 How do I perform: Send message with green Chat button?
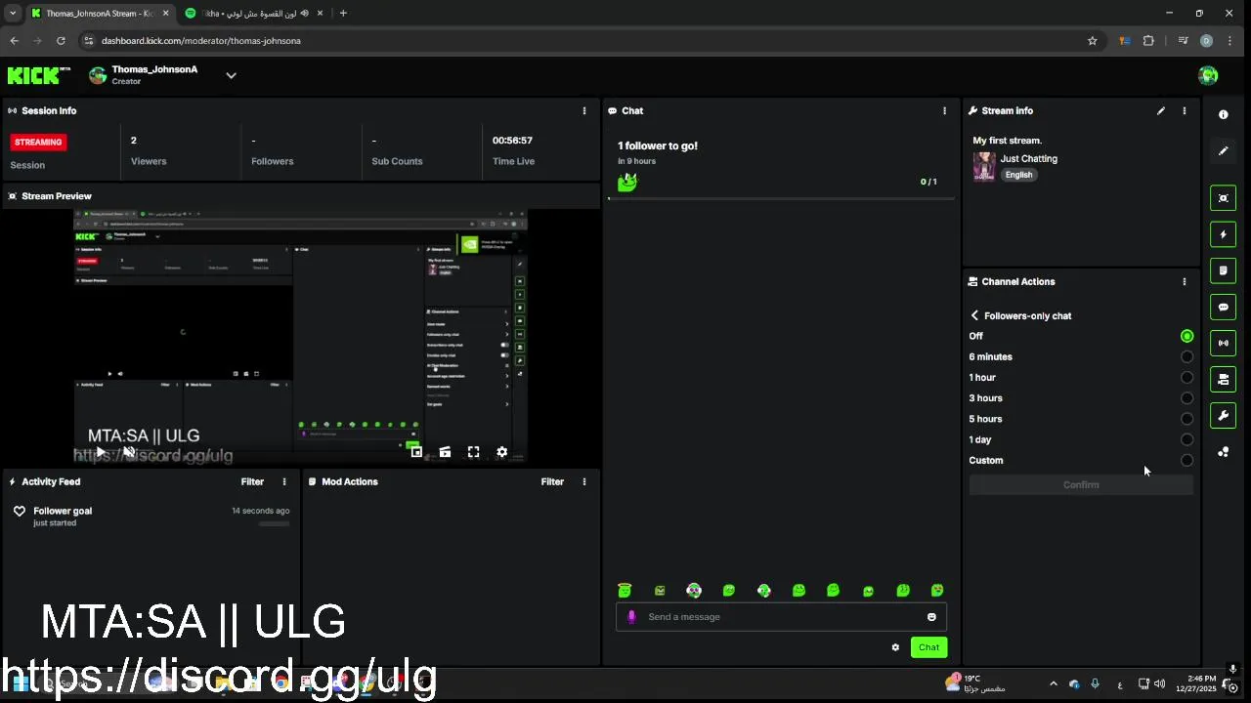pyautogui.click(x=928, y=647)
